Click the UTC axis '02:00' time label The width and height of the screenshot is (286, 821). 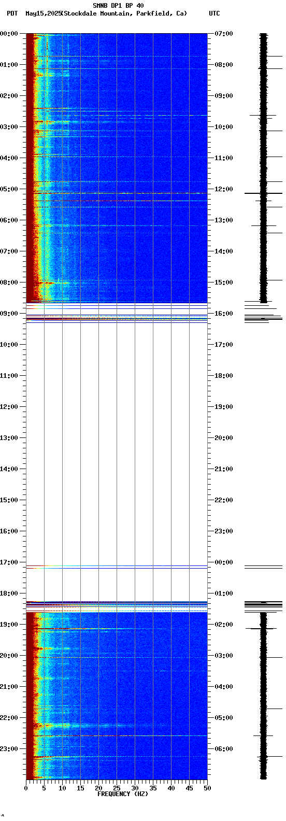224,625
